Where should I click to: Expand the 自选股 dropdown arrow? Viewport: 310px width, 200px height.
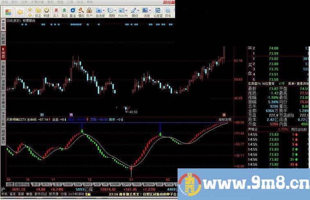click(x=105, y=10)
